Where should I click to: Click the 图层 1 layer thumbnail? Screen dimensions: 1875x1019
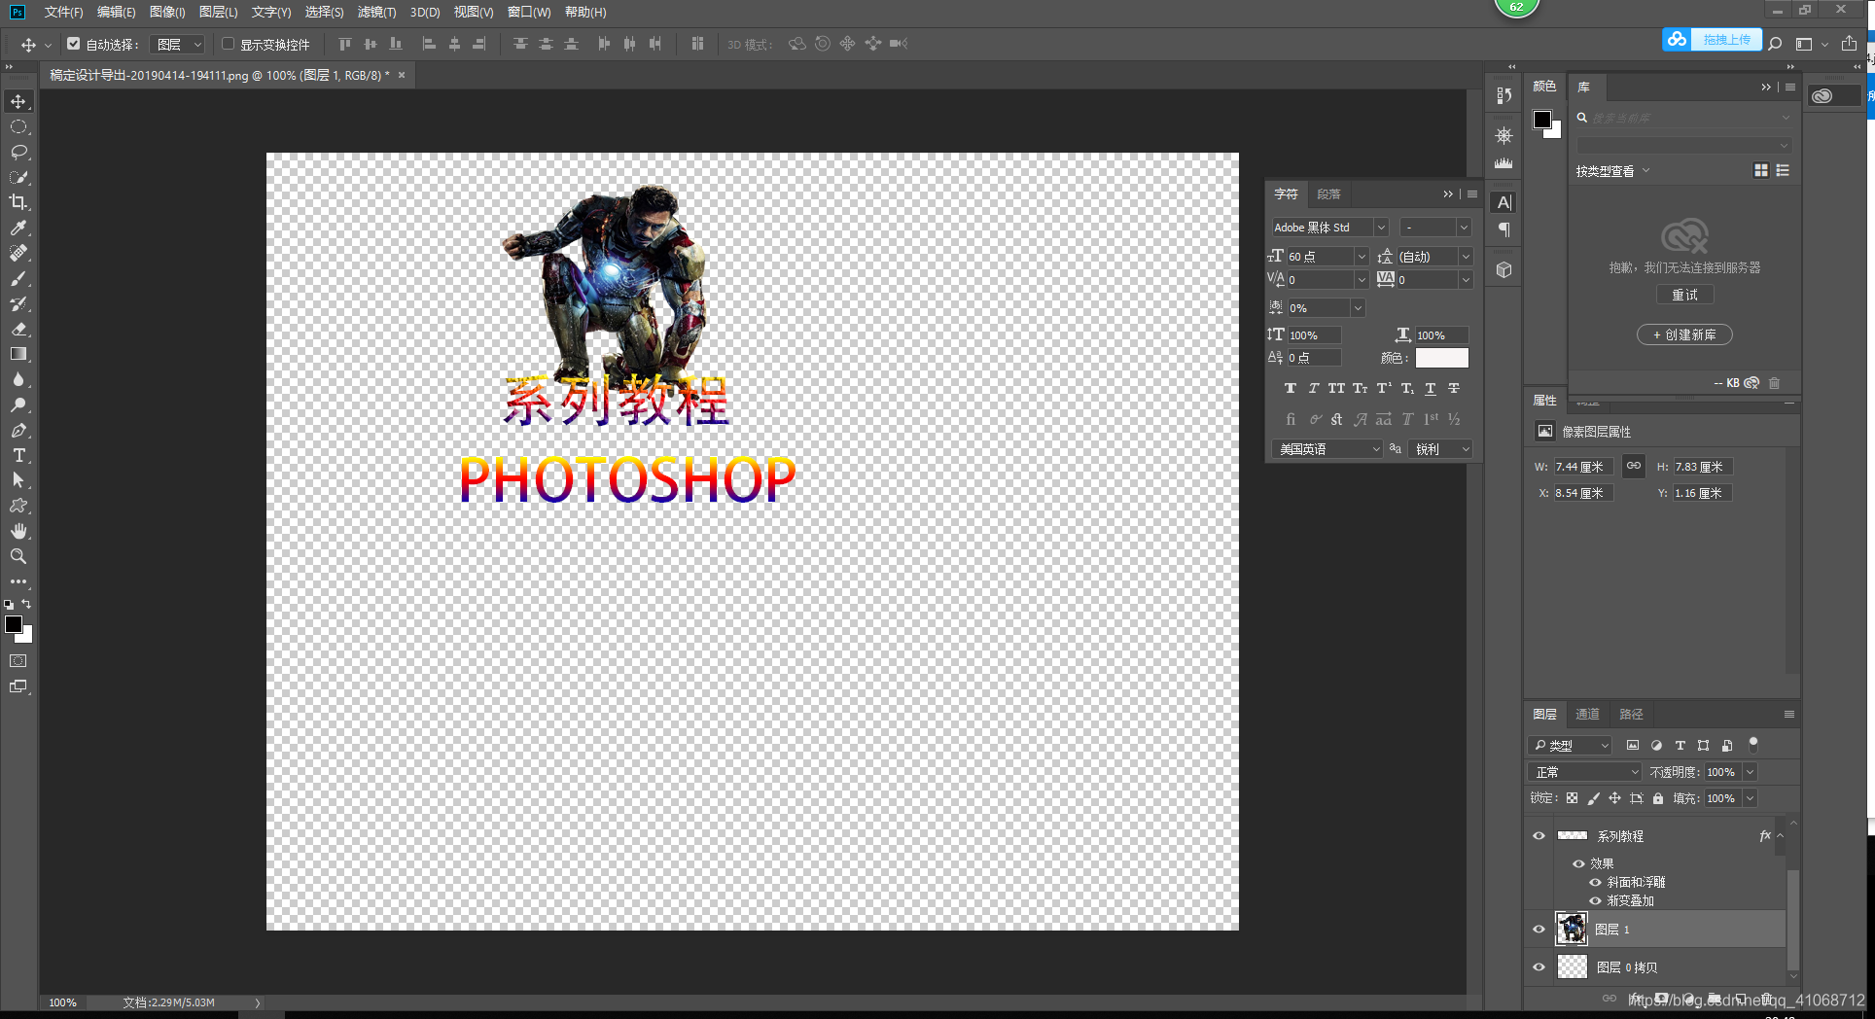pyautogui.click(x=1572, y=930)
